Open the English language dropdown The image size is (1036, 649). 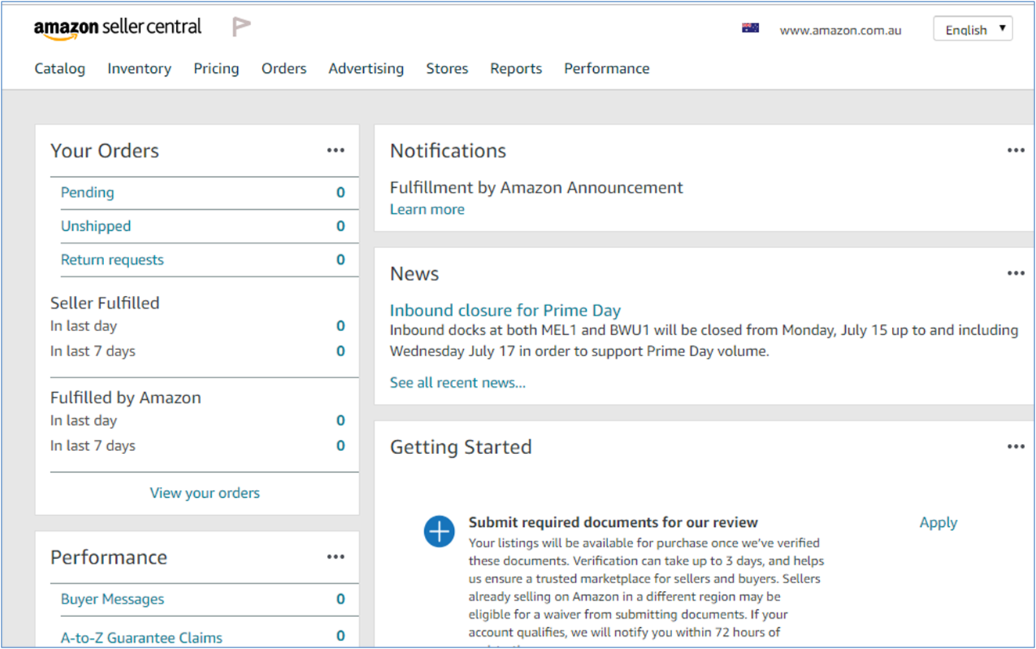click(x=973, y=29)
